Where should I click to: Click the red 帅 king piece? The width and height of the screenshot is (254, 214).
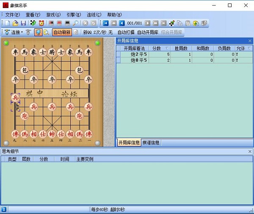[x=52, y=134]
